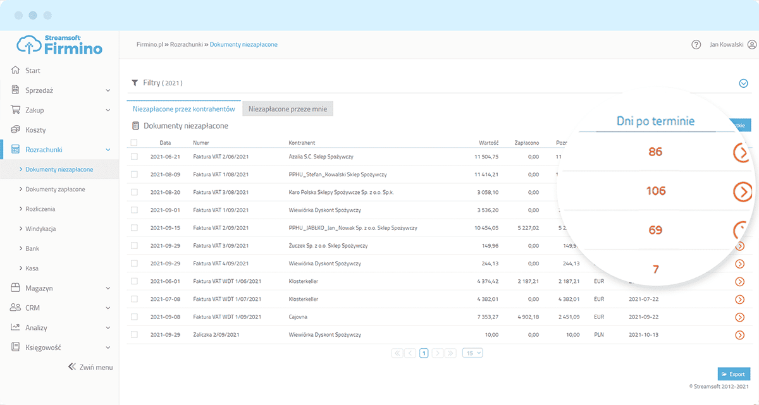Collapse the Rozrachunki sidebar section chevron
759x405 pixels.
coord(108,150)
